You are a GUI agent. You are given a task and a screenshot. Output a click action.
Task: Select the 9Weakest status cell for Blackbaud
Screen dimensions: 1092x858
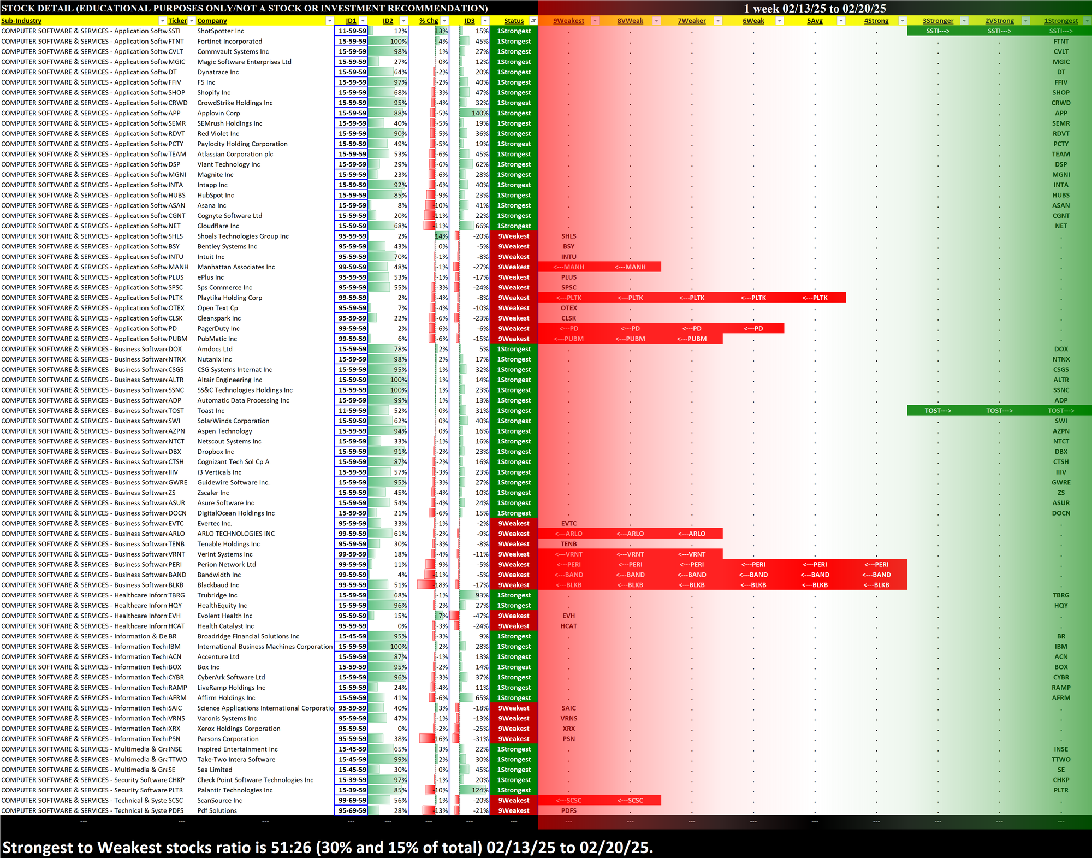coord(513,585)
